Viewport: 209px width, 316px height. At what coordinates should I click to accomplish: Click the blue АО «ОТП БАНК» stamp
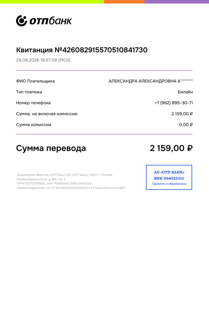[x=169, y=177]
